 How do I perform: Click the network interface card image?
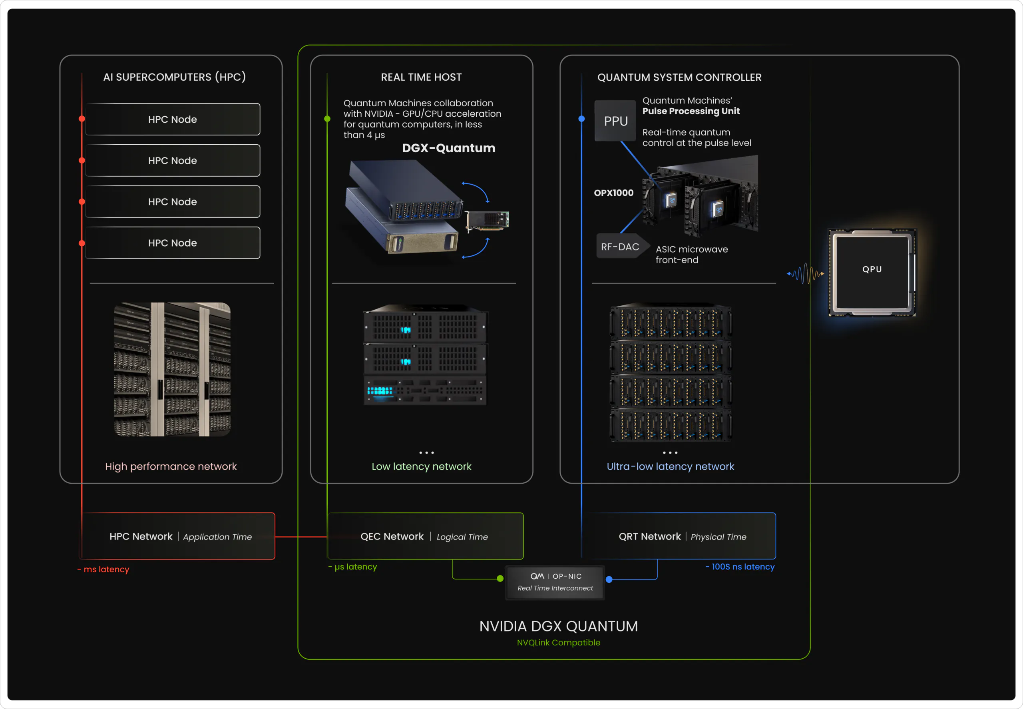[487, 221]
